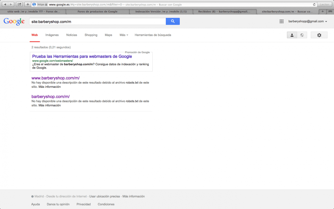The image size is (334, 209).
Task: Click www.google.com/webmasters/ green URL
Action: pyautogui.click(x=53, y=61)
